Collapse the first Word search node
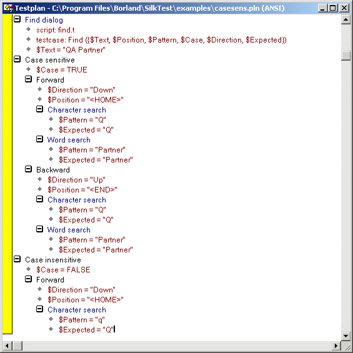Viewport: 353px width, 353px height. pos(39,139)
